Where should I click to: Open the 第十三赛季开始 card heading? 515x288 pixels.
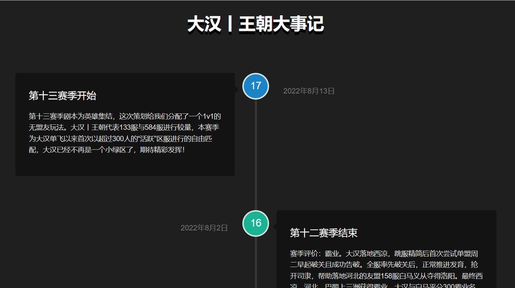point(62,96)
